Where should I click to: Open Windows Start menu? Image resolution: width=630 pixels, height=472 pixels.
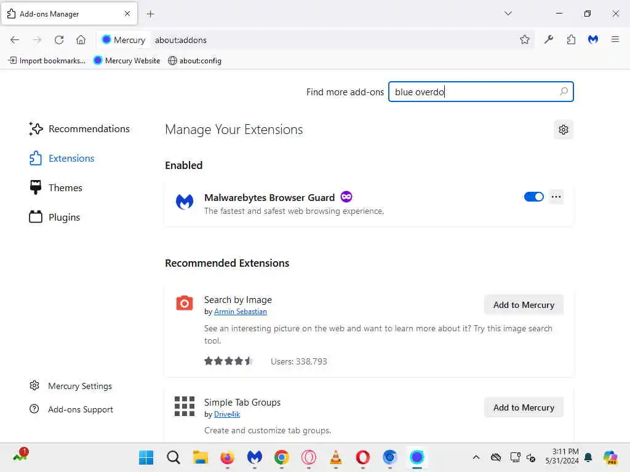point(146,457)
